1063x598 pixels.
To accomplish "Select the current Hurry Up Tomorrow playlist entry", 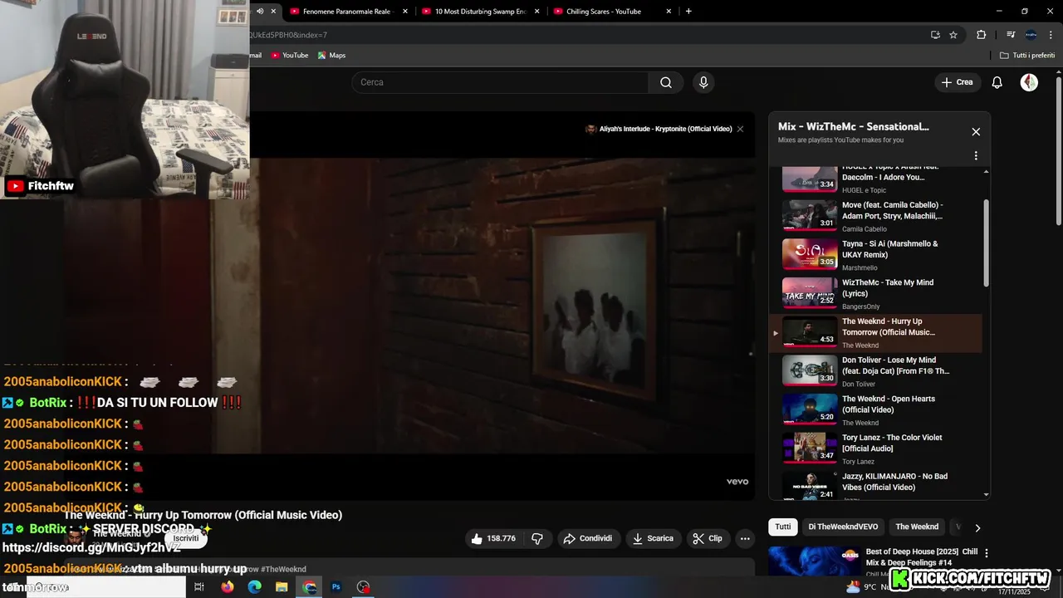I will (876, 332).
